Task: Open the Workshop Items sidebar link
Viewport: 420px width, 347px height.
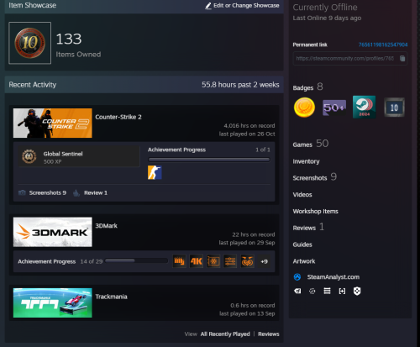Action: [x=316, y=211]
